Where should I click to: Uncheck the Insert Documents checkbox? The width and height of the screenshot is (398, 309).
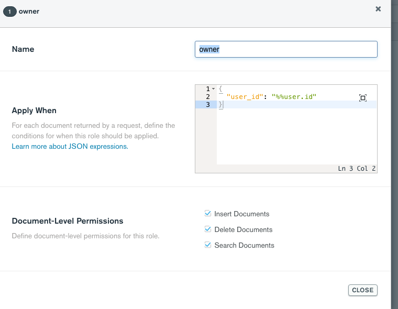pos(208,214)
